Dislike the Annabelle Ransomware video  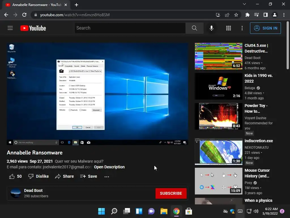[x=39, y=176]
